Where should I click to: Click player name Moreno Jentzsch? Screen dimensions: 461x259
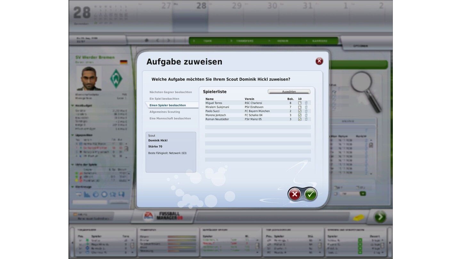(x=215, y=115)
